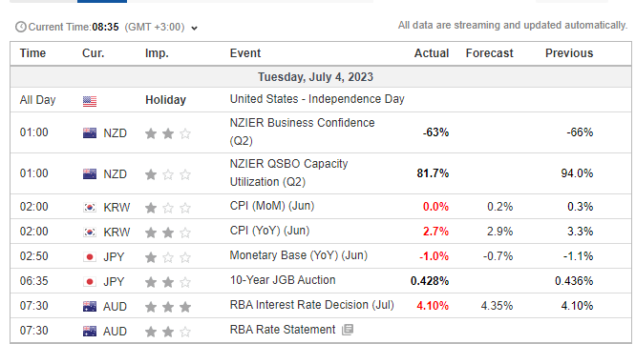Click Japan flag in Monetary Base row

90,257
